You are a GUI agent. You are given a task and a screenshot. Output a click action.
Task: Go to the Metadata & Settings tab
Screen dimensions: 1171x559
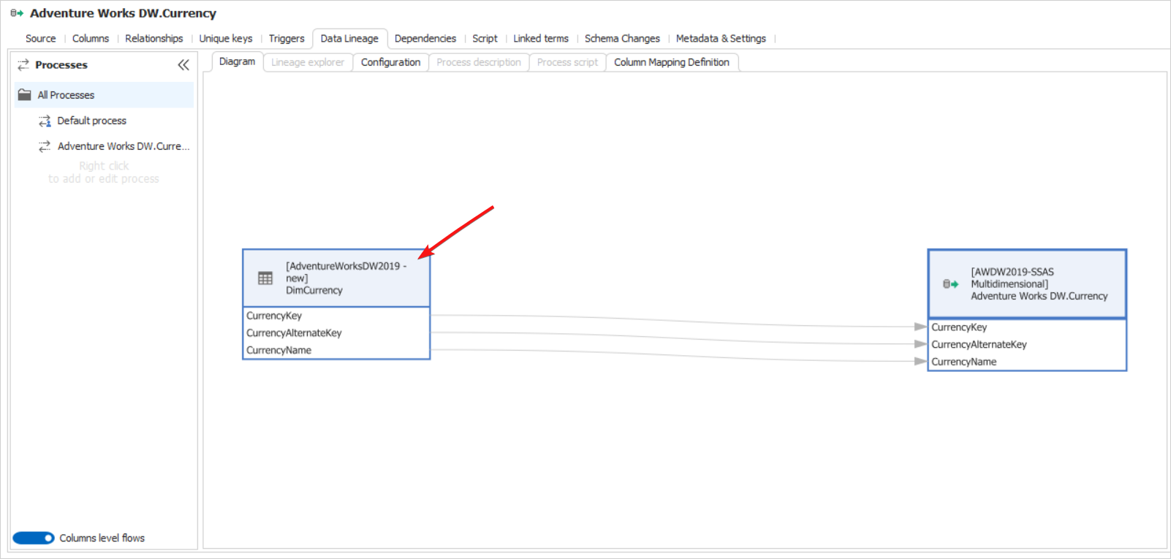coord(721,38)
